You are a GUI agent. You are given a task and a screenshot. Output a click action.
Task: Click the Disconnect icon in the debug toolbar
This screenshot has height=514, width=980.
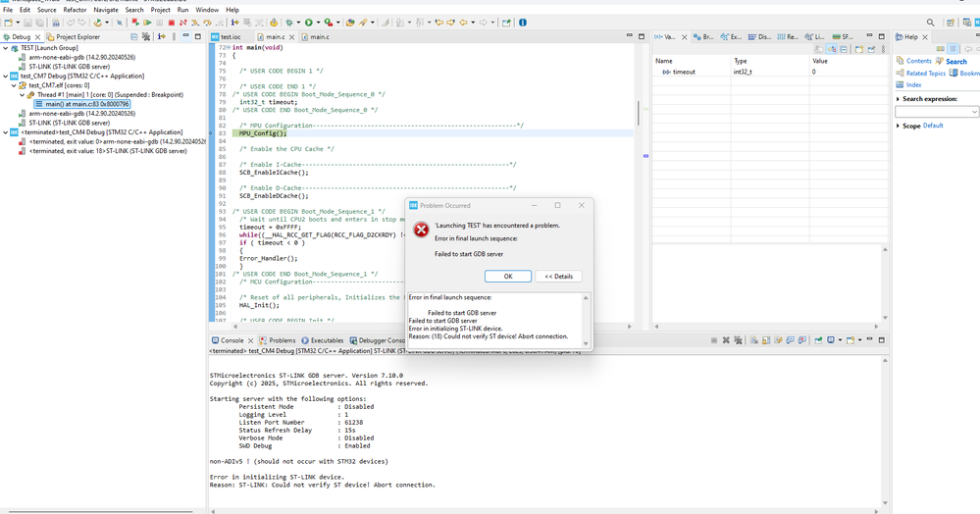click(183, 23)
